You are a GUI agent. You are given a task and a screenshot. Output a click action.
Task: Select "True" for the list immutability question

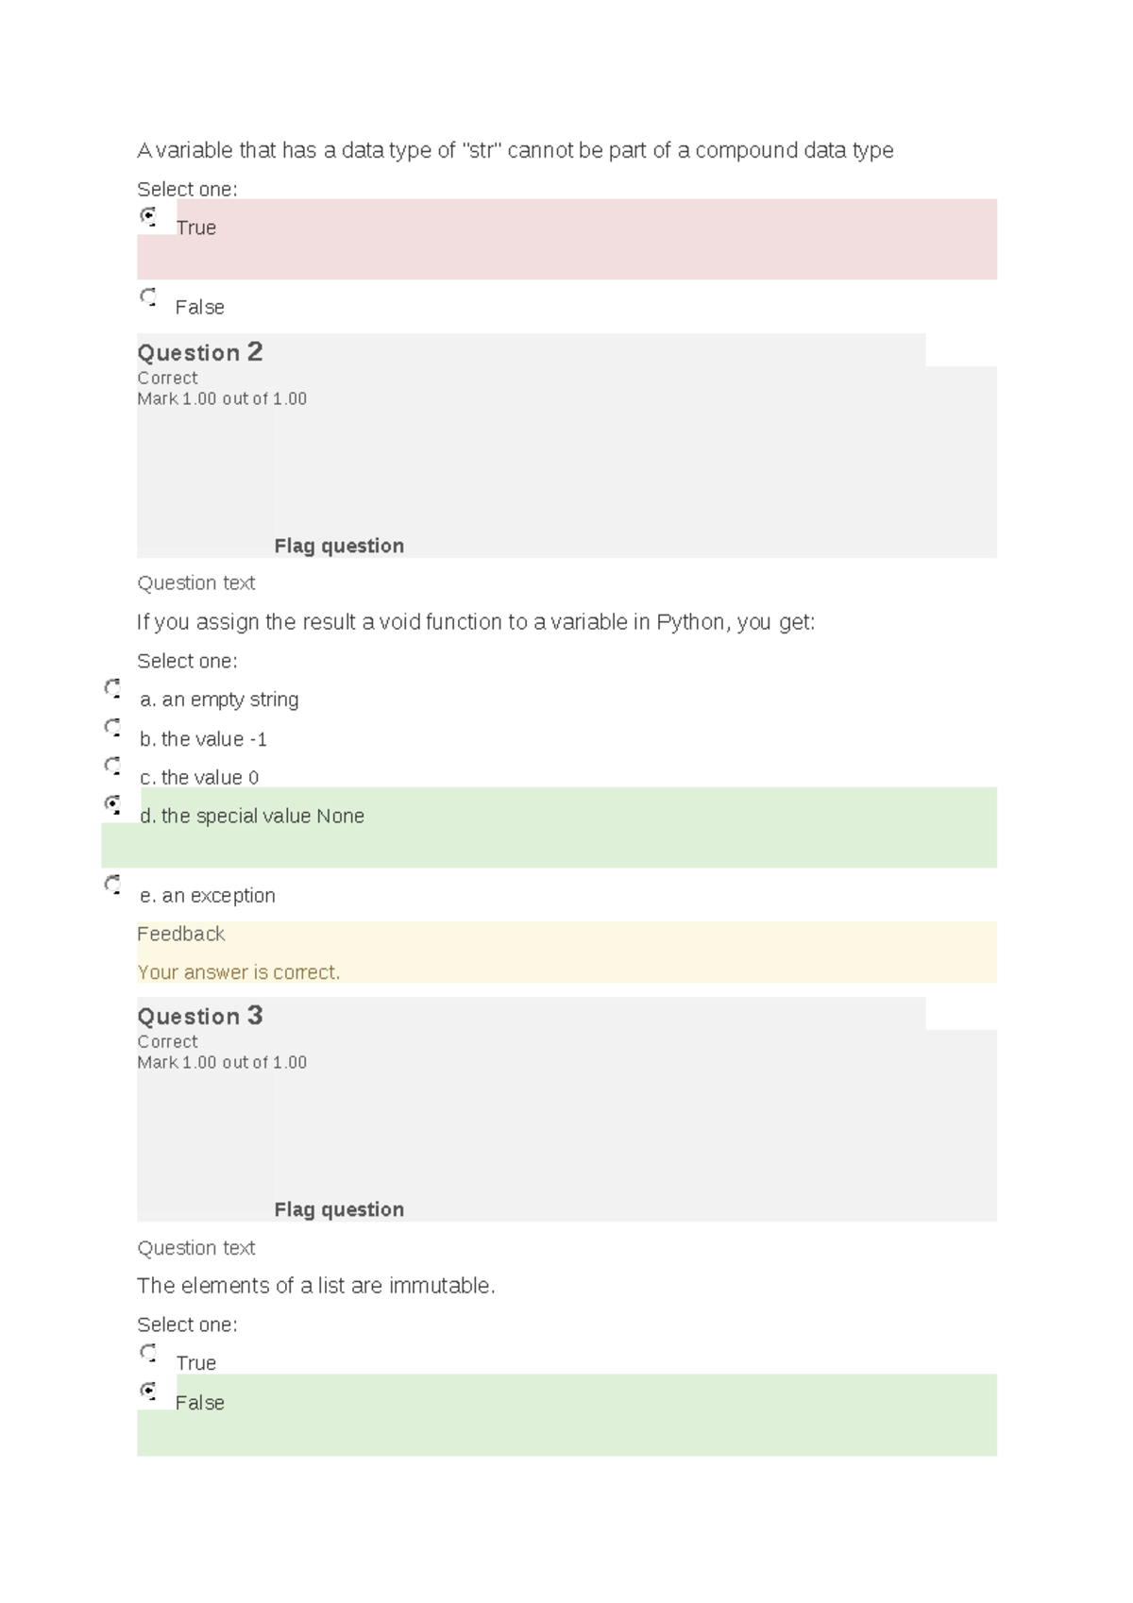(x=148, y=1354)
